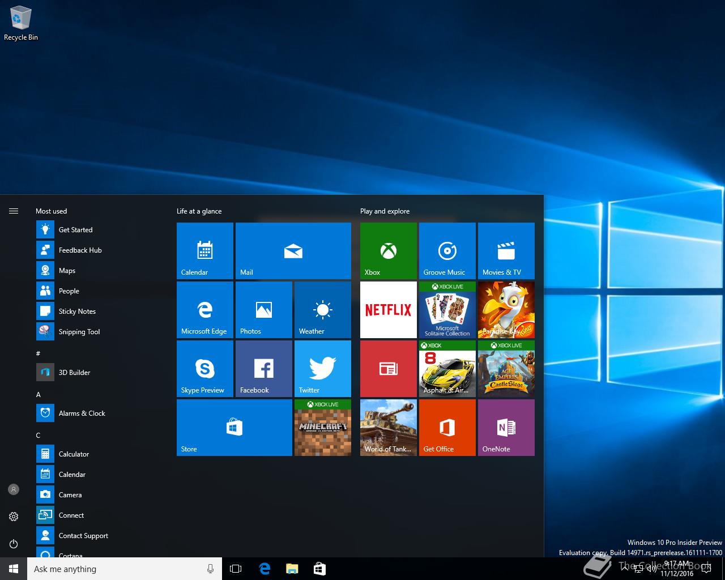The width and height of the screenshot is (725, 580).
Task: Click the Get Office tile
Action: click(x=447, y=428)
